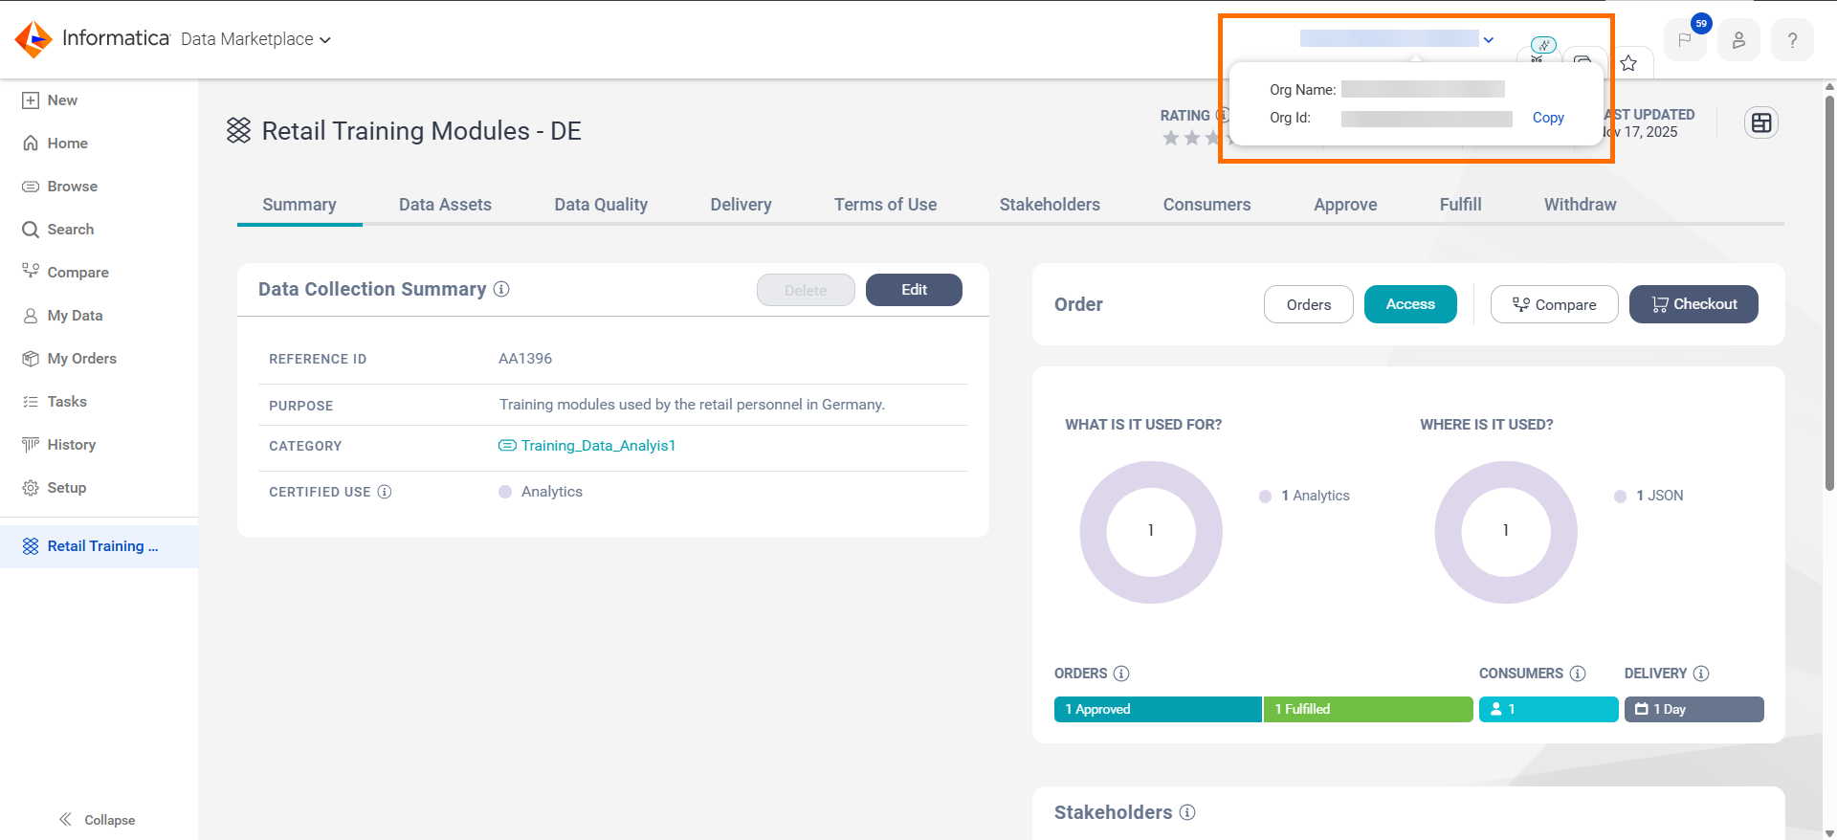Click info icon beside Orders label
This screenshot has width=1837, height=840.
[x=1121, y=674]
